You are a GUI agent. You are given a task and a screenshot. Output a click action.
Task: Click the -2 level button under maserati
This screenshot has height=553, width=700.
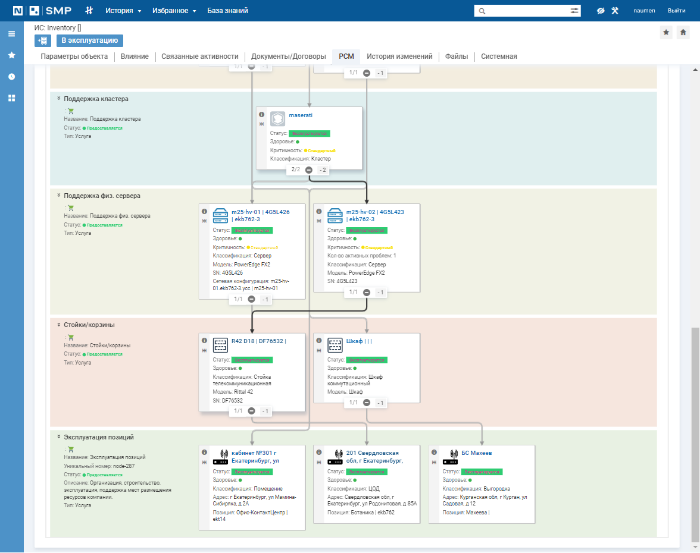[323, 170]
